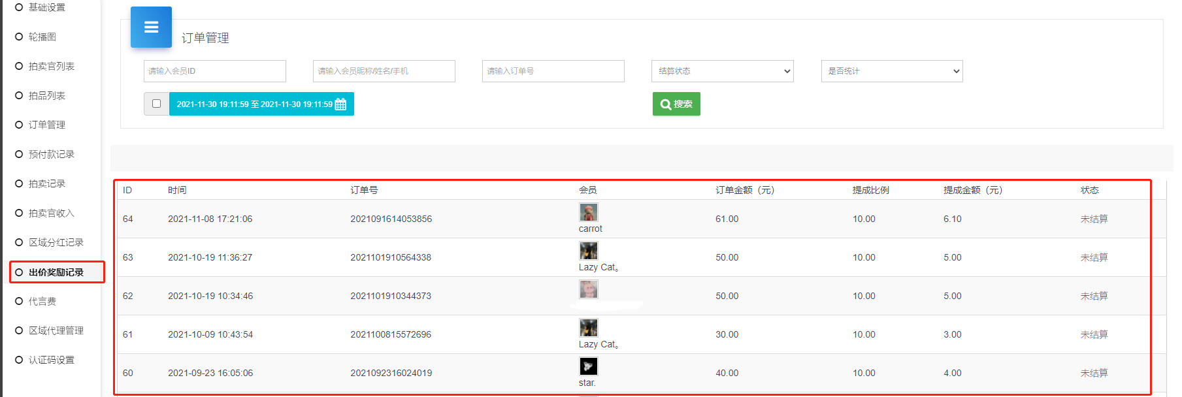
Task: Click the blue hamburger menu icon
Action: [x=151, y=27]
